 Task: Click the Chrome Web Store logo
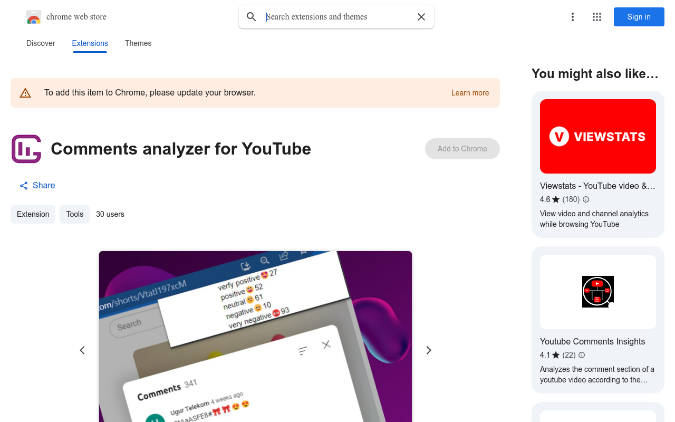pyautogui.click(x=34, y=17)
